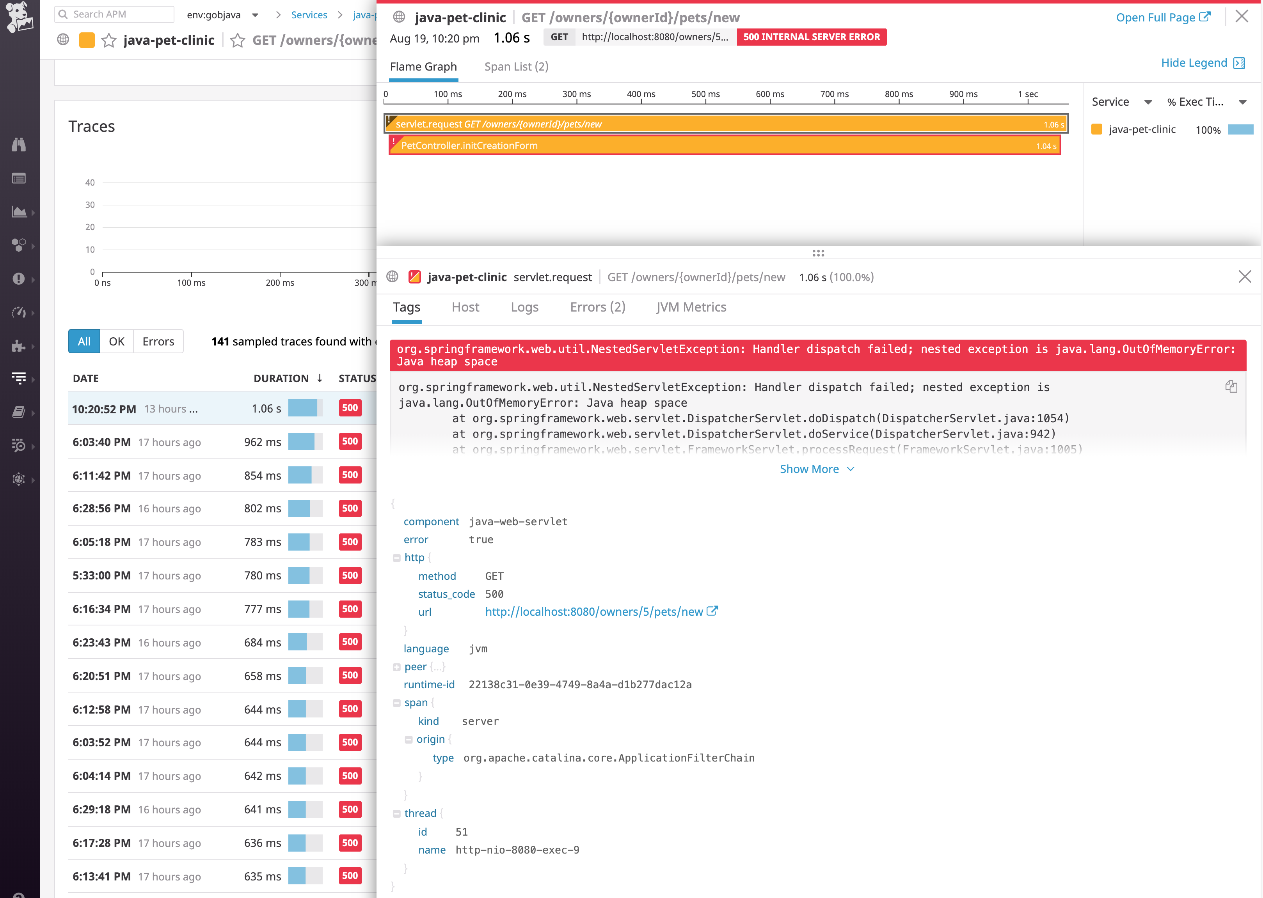1263x898 pixels.
Task: Open the Notebooks icon in the sidebar
Action: [18, 412]
